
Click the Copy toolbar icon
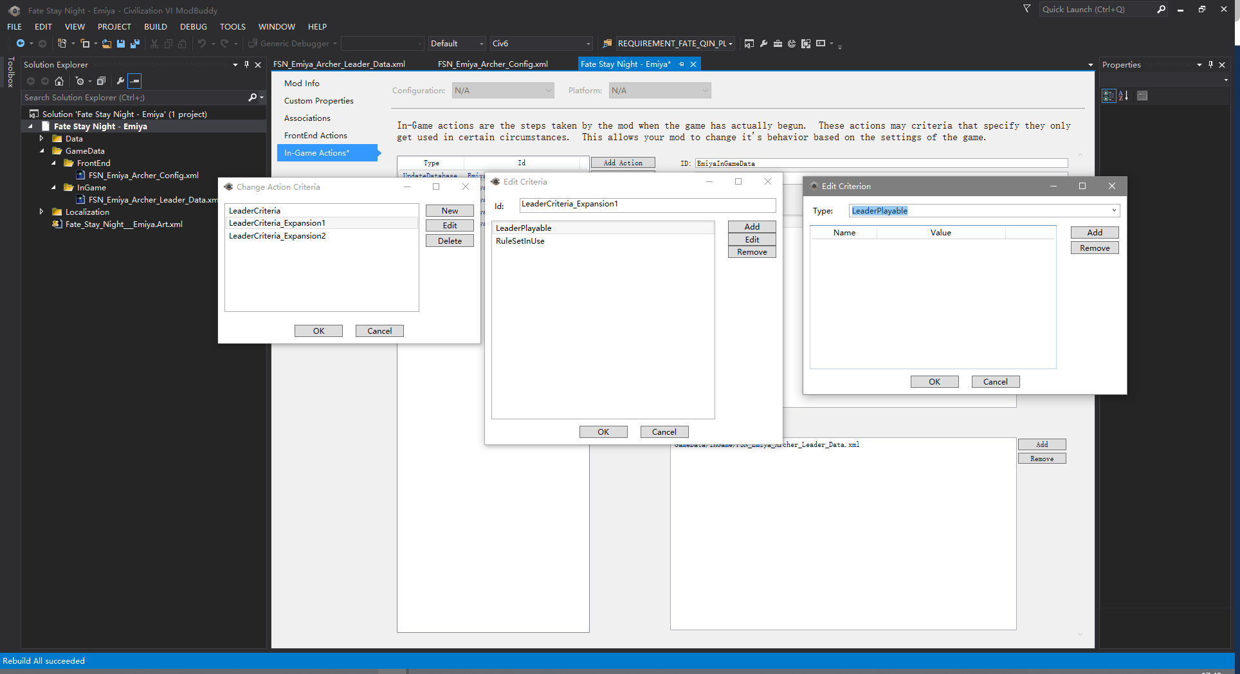(x=169, y=44)
